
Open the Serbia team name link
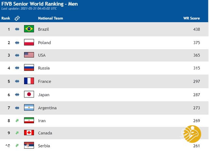pyautogui.click(x=44, y=146)
